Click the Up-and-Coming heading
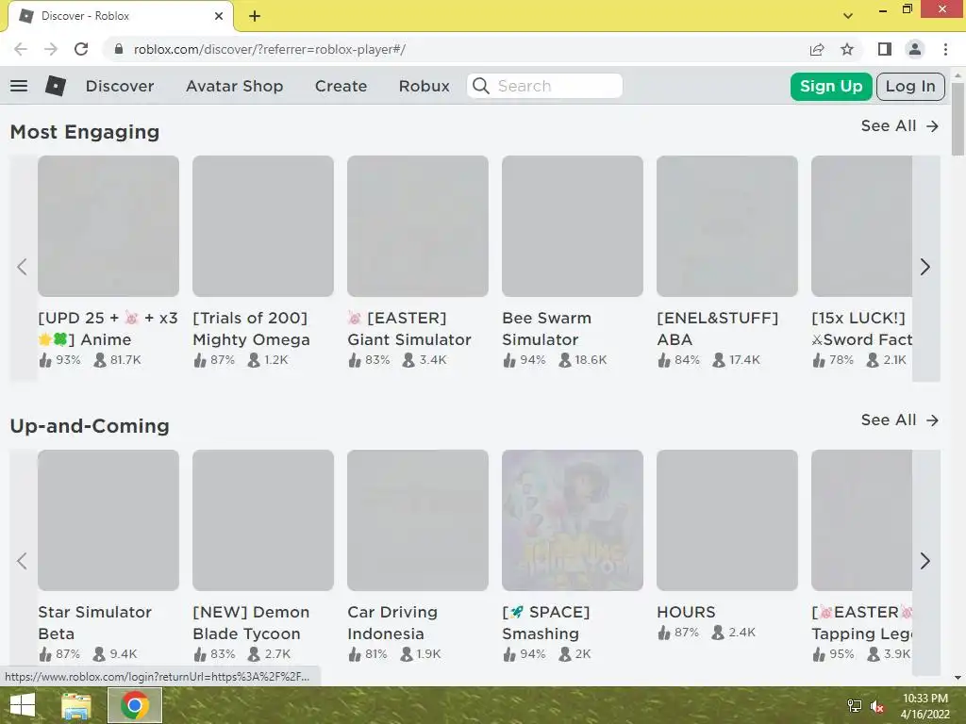This screenshot has height=724, width=966. [90, 426]
